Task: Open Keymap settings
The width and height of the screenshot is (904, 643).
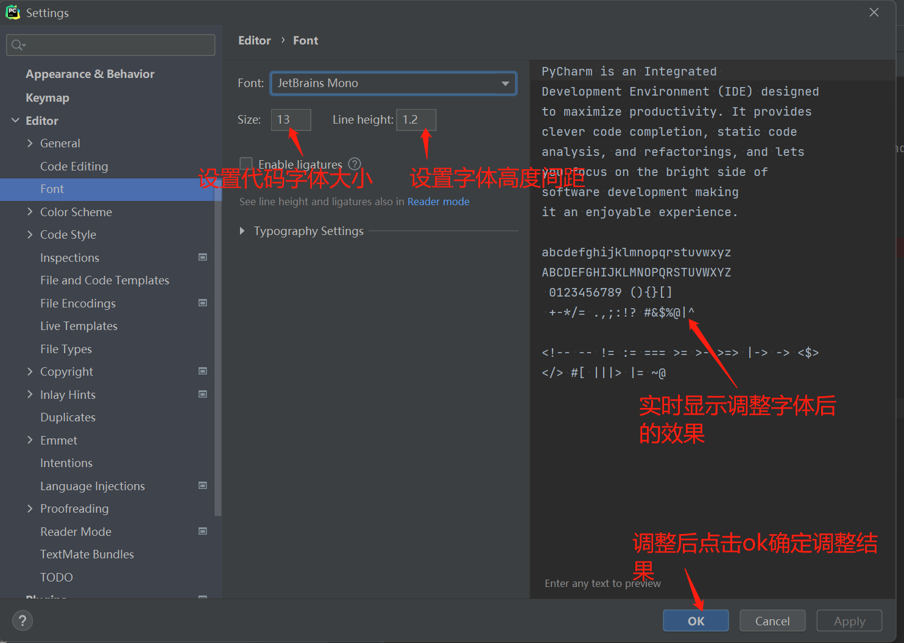Action: [48, 97]
